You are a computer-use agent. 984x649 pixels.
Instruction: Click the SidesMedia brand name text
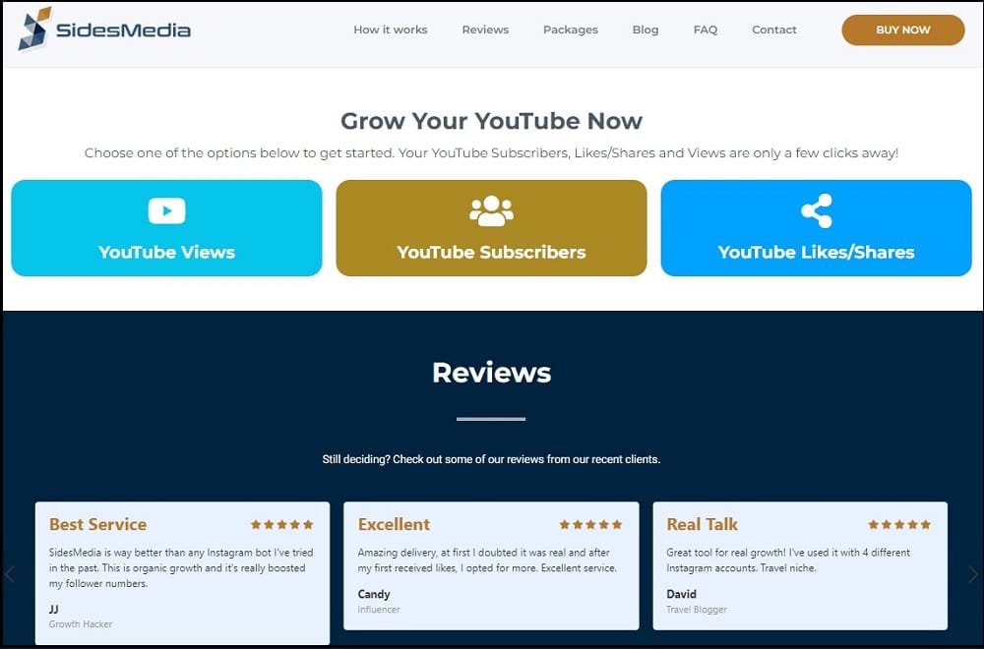(123, 29)
